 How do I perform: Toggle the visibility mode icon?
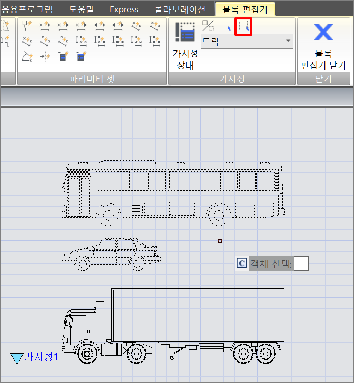coord(208,26)
